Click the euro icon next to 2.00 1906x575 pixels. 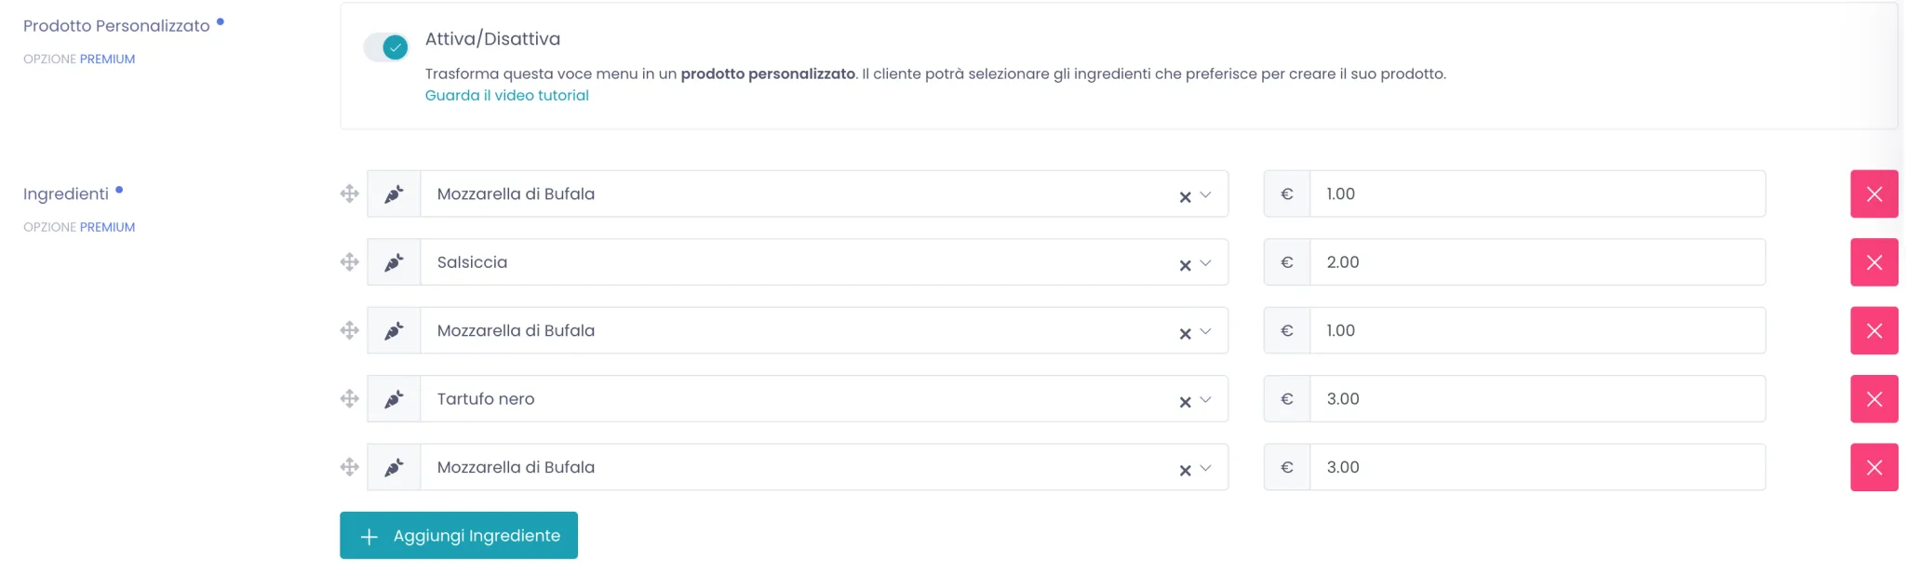click(x=1287, y=262)
